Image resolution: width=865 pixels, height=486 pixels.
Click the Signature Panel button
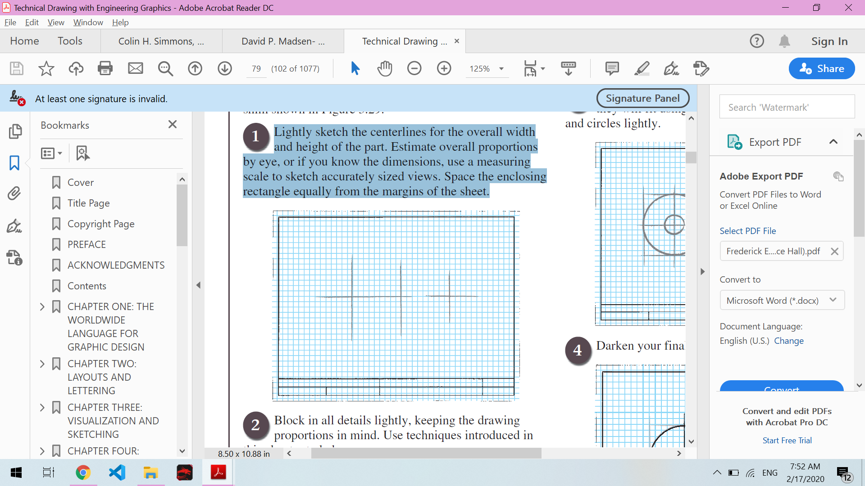pos(642,98)
